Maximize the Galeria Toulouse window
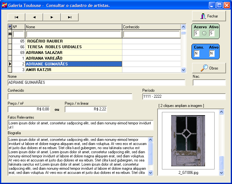This screenshot has width=232, height=184. tap(219, 5)
